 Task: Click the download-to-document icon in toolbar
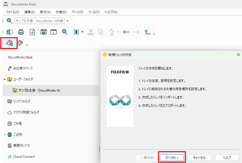tap(32, 32)
